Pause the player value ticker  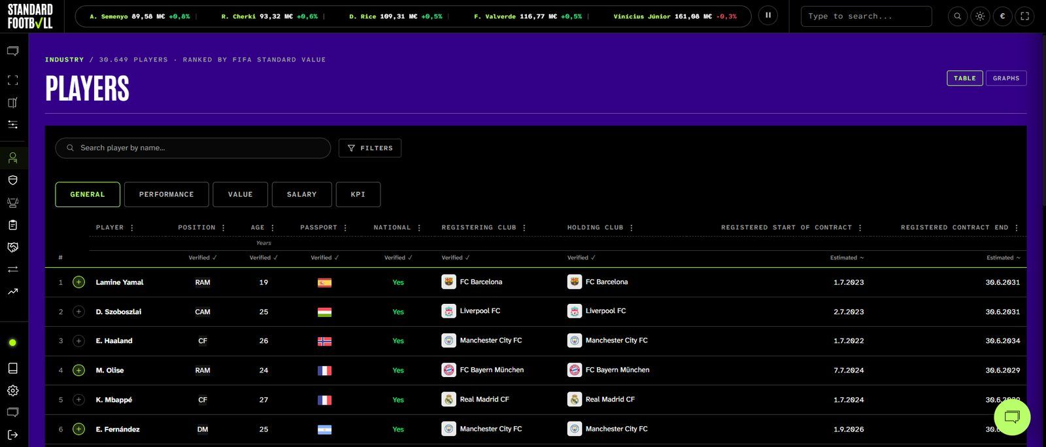[768, 16]
